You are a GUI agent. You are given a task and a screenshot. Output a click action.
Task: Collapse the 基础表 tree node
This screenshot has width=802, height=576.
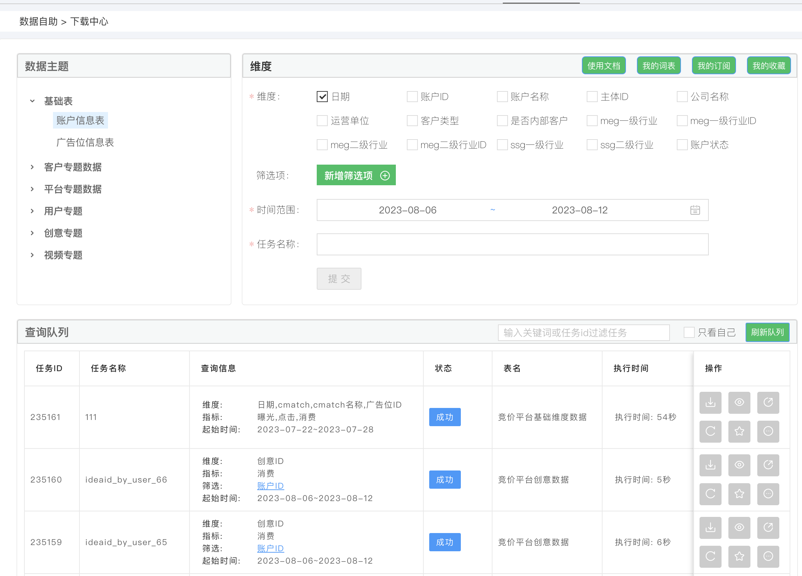click(32, 101)
